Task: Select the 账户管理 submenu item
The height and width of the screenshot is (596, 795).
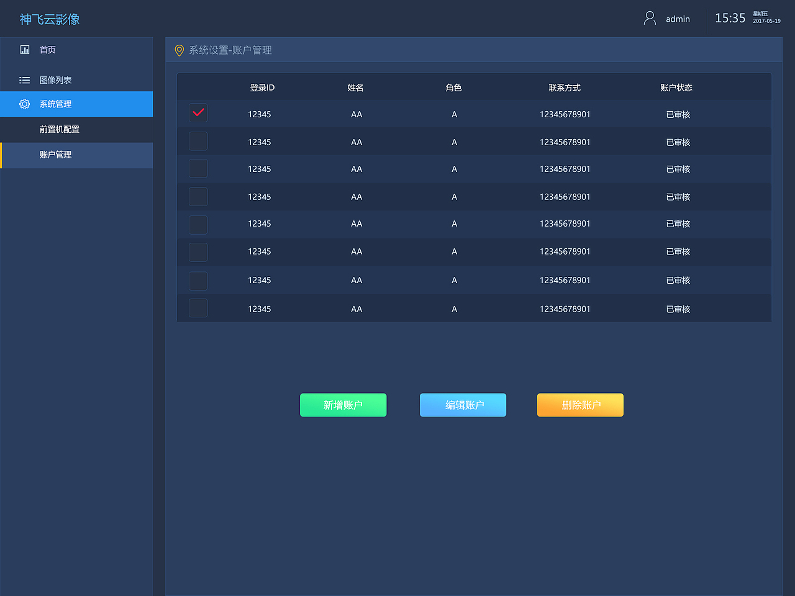Action: tap(76, 155)
